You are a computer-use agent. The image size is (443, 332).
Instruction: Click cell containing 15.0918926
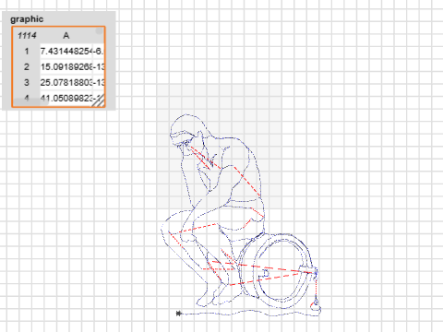66,66
